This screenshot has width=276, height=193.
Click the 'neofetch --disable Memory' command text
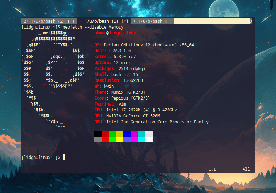[x=93, y=27]
